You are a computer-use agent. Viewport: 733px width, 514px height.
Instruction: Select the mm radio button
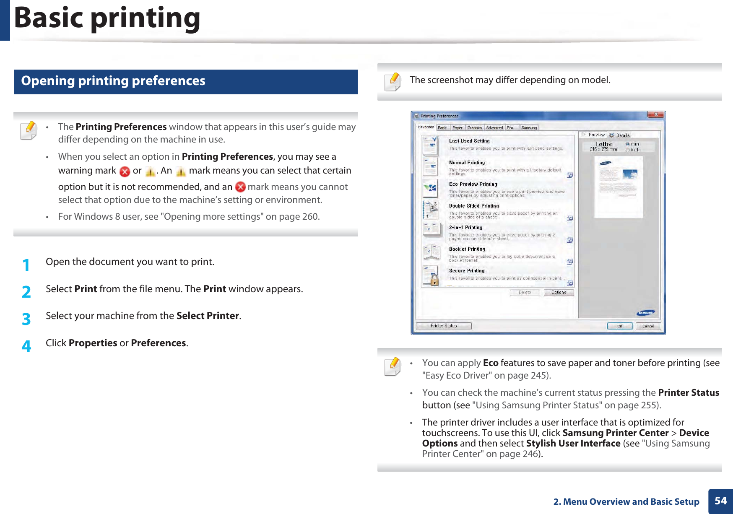pyautogui.click(x=627, y=144)
